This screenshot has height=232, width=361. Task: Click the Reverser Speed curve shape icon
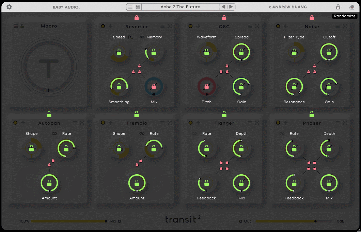pyautogui.click(x=130, y=37)
